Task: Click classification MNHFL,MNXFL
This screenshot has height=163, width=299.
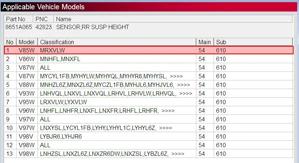Action: tap(60, 59)
